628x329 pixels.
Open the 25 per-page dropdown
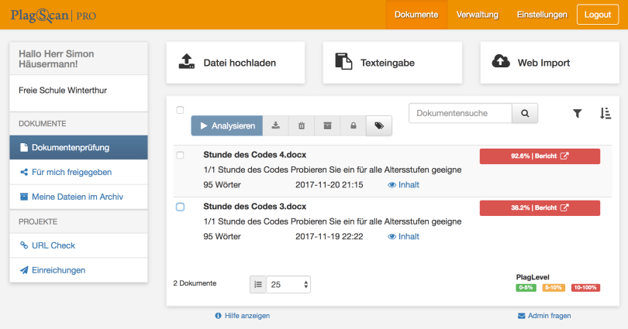(288, 284)
